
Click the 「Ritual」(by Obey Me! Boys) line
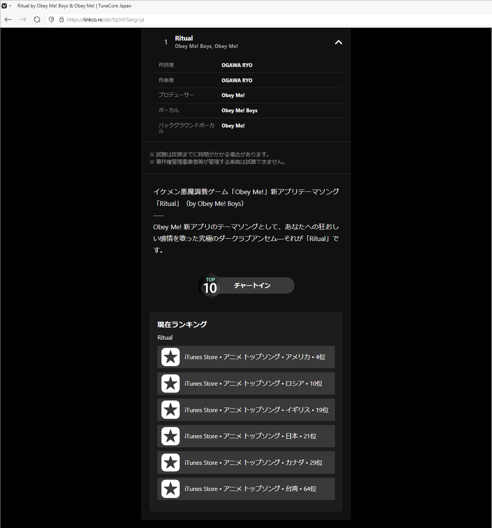pyautogui.click(x=198, y=204)
